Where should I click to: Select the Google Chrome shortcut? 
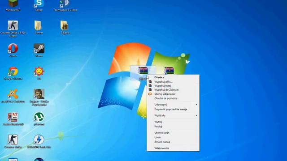13,73
